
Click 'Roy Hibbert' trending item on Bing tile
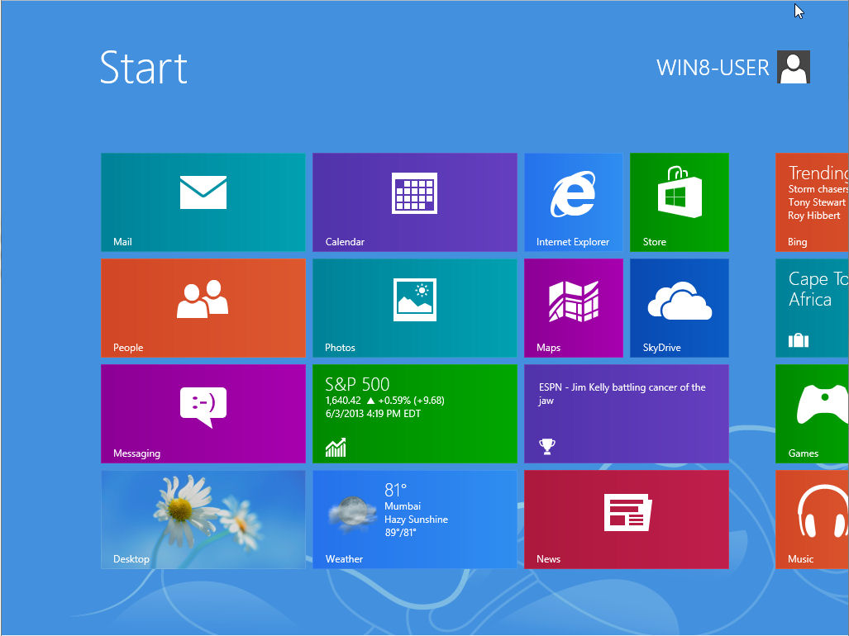(813, 216)
